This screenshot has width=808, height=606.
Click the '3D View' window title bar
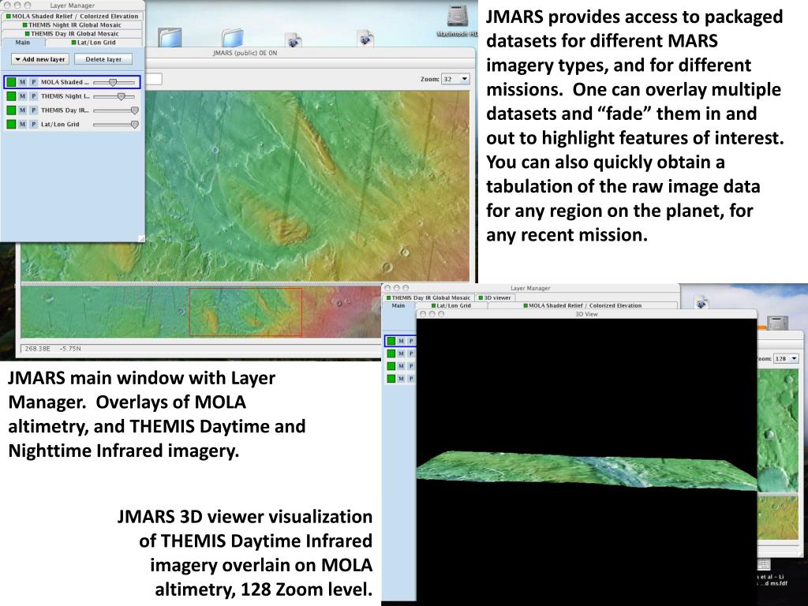tap(586, 314)
